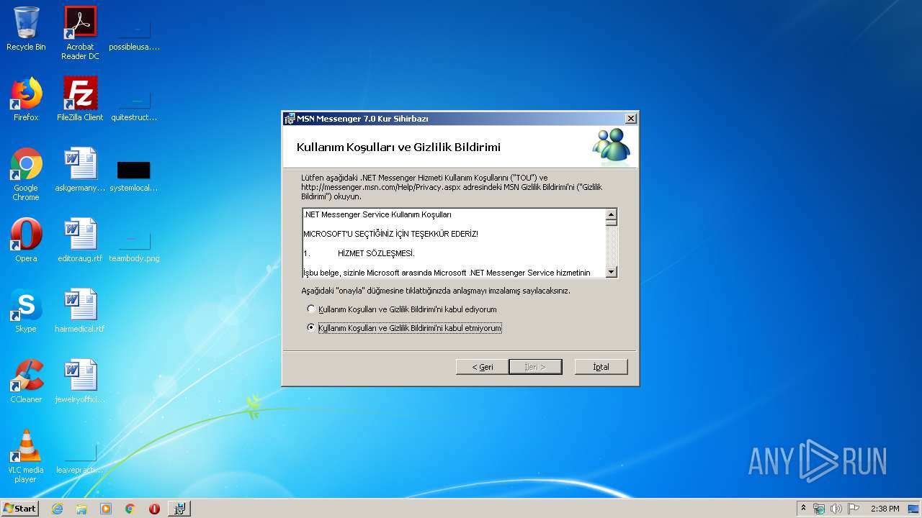Image resolution: width=922 pixels, height=518 pixels.
Task: Select the askgermany Word document
Action: [x=80, y=170]
